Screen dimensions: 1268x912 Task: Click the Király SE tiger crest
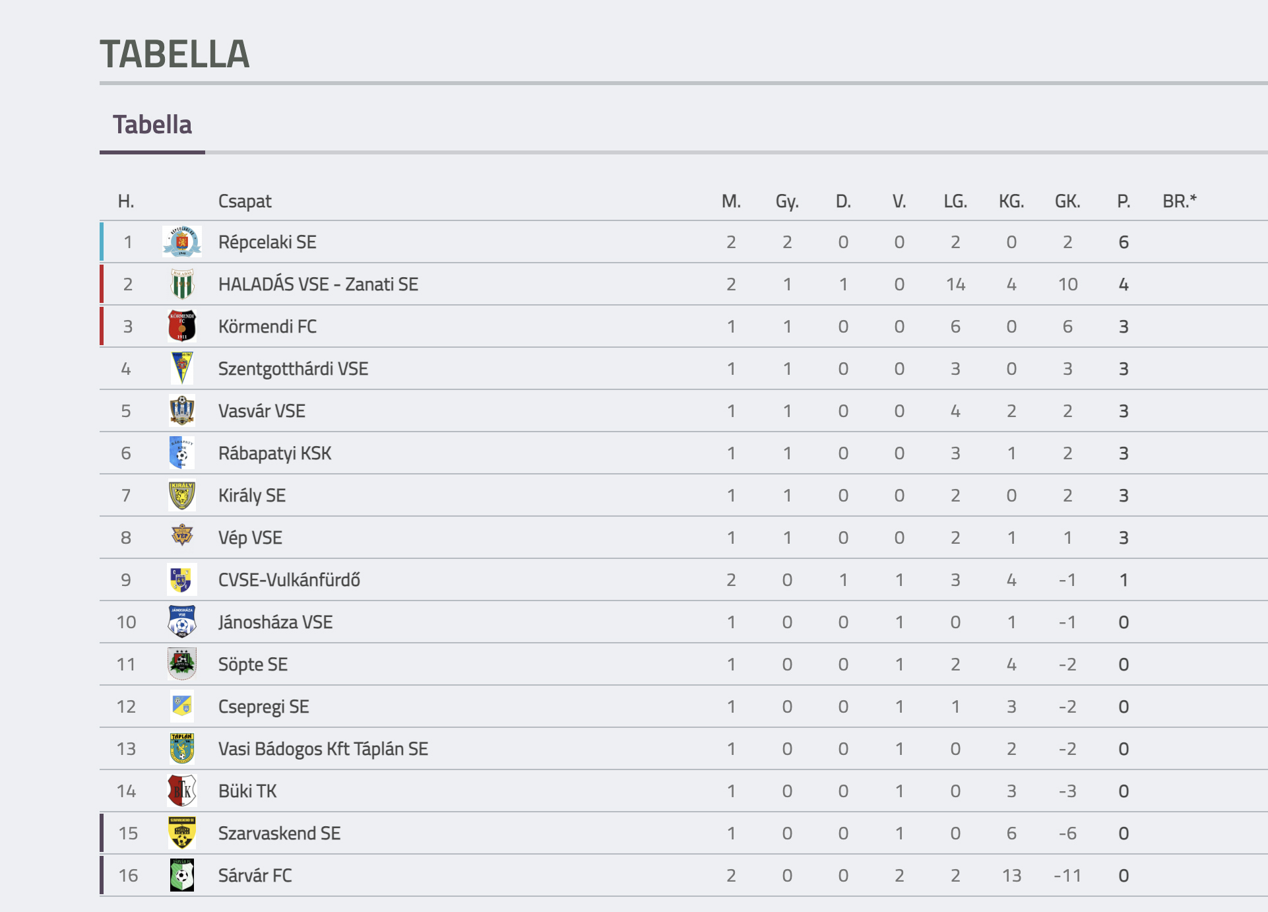[x=182, y=496]
